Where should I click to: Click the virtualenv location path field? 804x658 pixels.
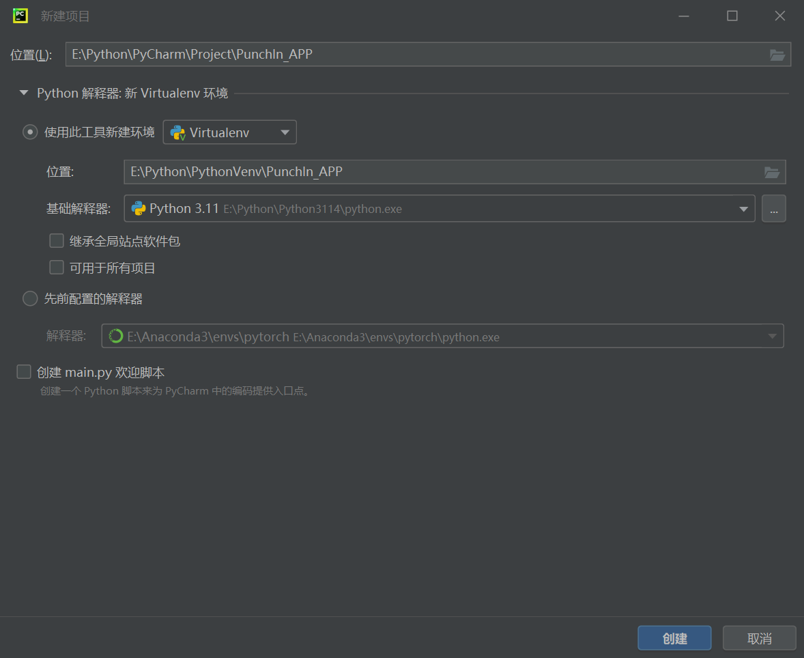[x=437, y=172]
